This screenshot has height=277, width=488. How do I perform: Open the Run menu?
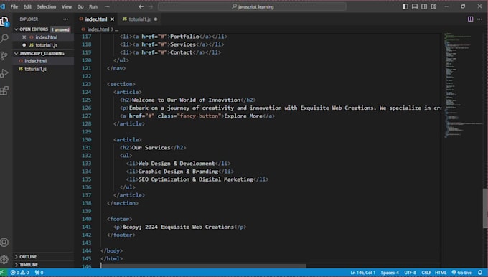coord(93,6)
